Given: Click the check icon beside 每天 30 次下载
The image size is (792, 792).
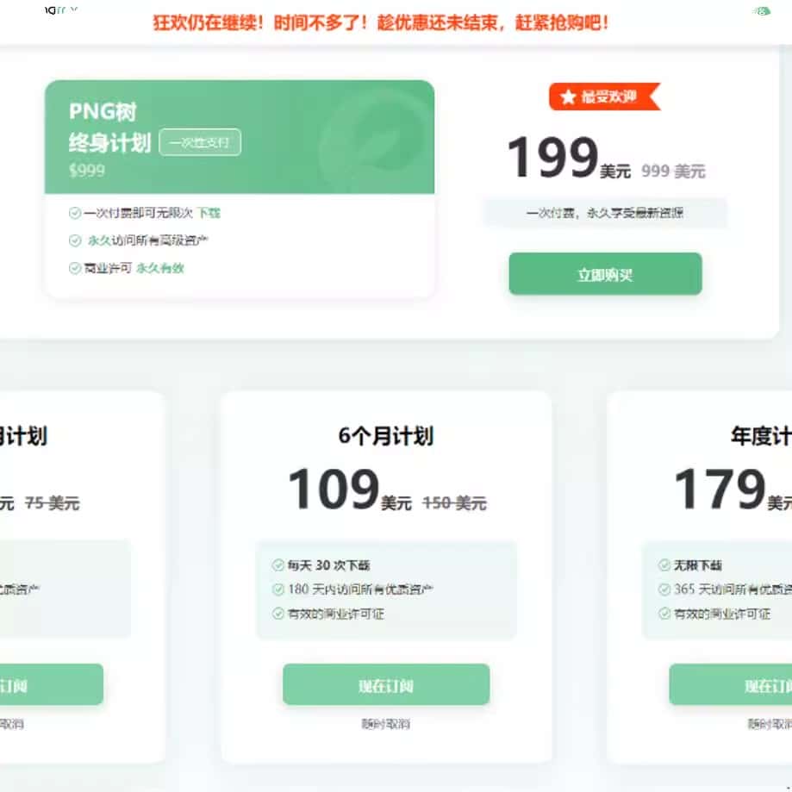Looking at the screenshot, I should 278,564.
